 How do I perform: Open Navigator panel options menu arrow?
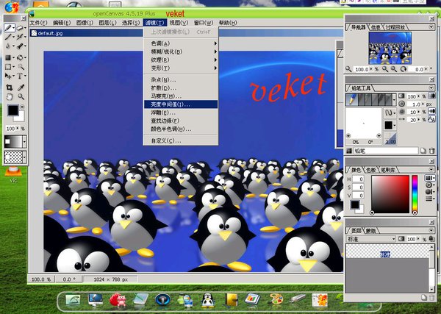431,27
